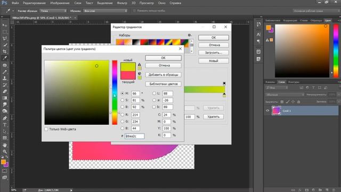Select the Lasso tool
341x192 pixels.
pos(5,38)
